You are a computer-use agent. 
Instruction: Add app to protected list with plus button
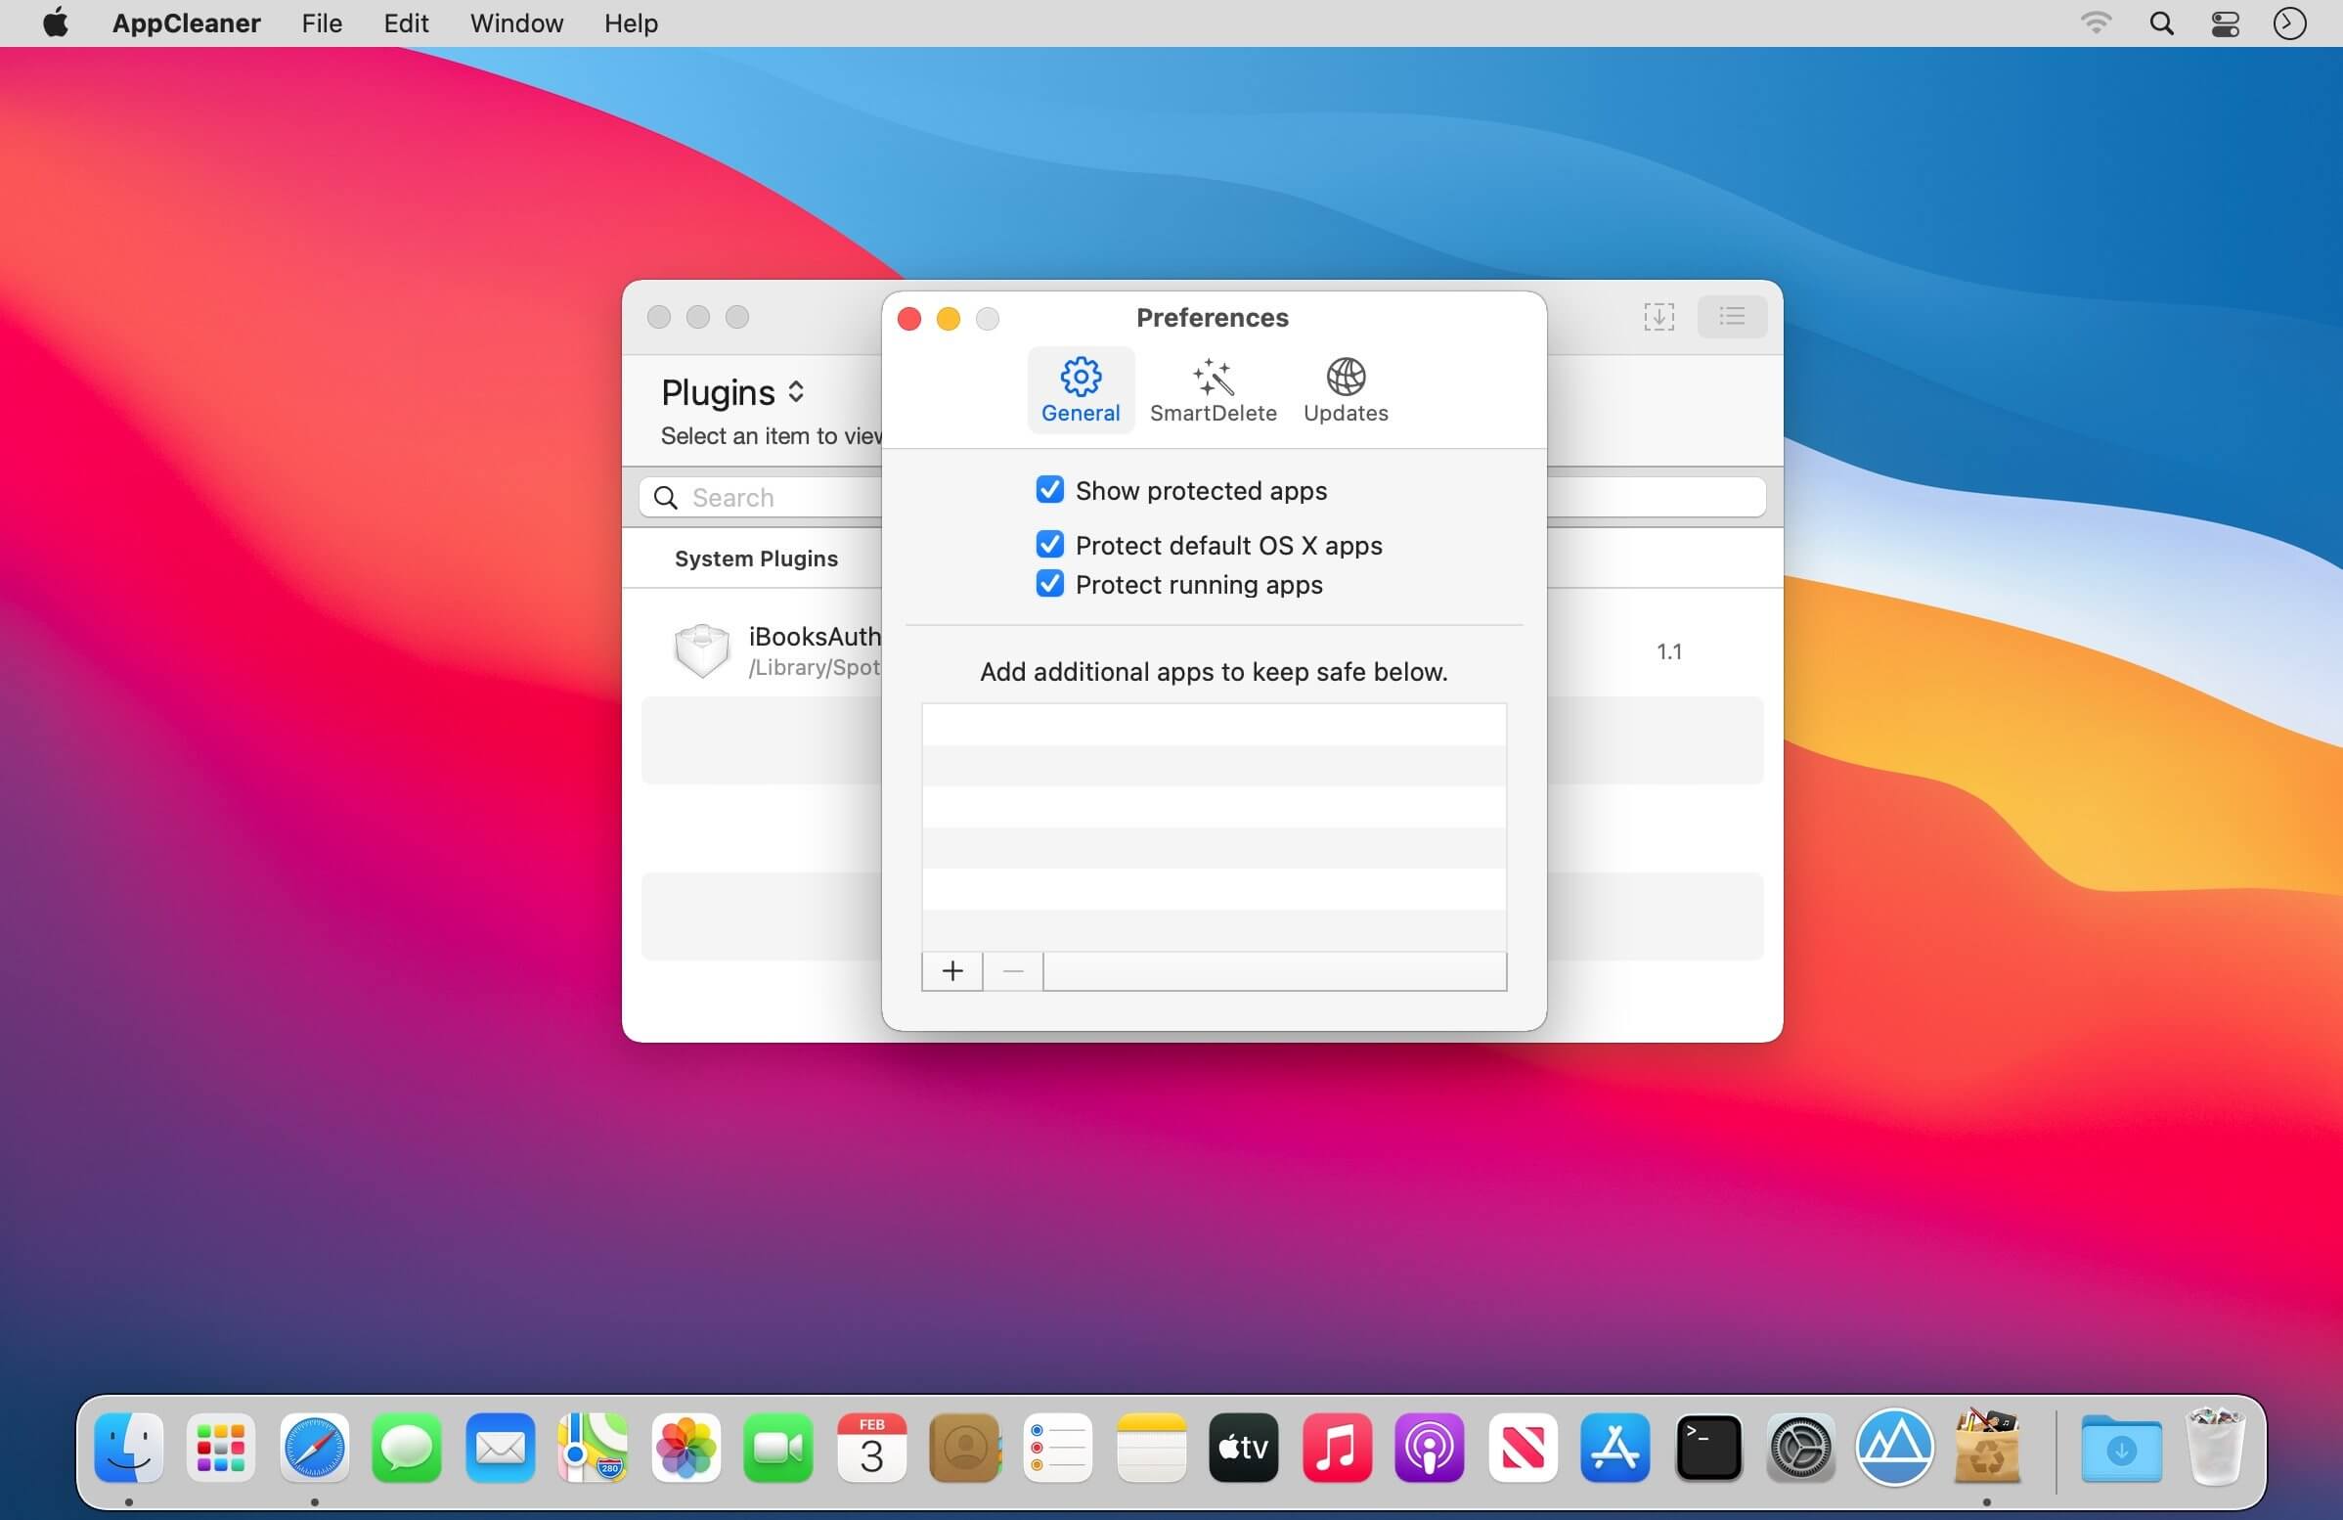951,970
